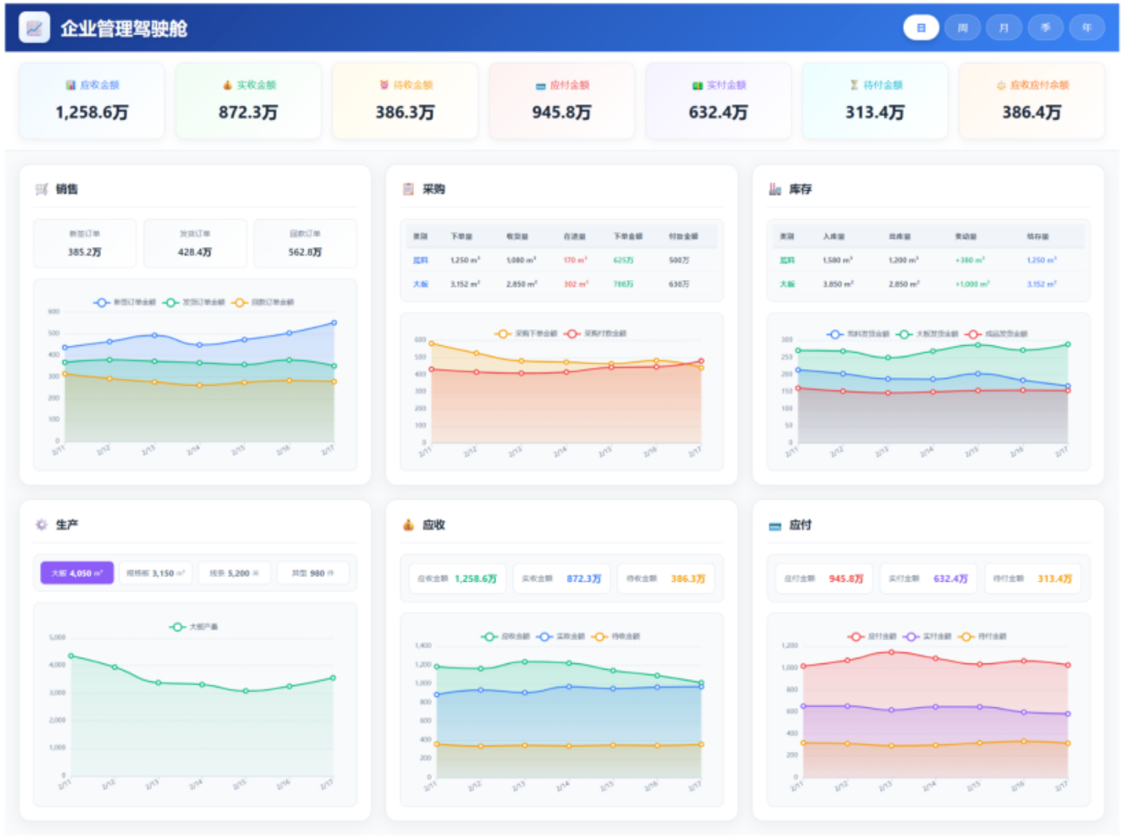The image size is (1122, 839).
Task: Click the 线条 5,200 production button
Action: click(x=234, y=573)
